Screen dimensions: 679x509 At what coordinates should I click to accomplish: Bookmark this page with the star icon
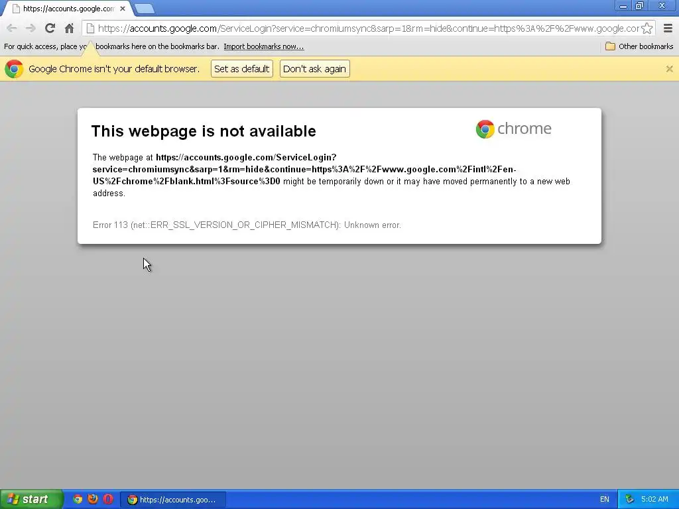[x=647, y=28]
